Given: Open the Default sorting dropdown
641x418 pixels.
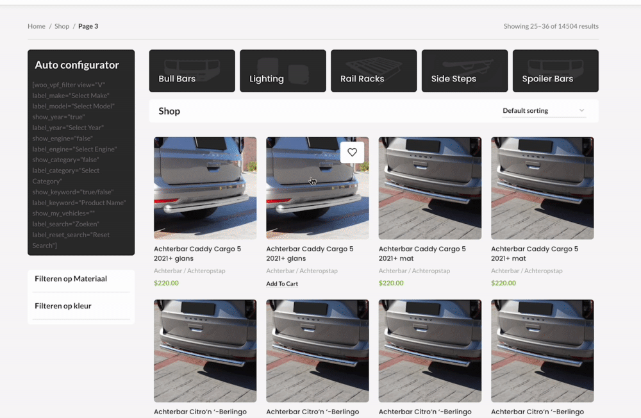Looking at the screenshot, I should (544, 110).
